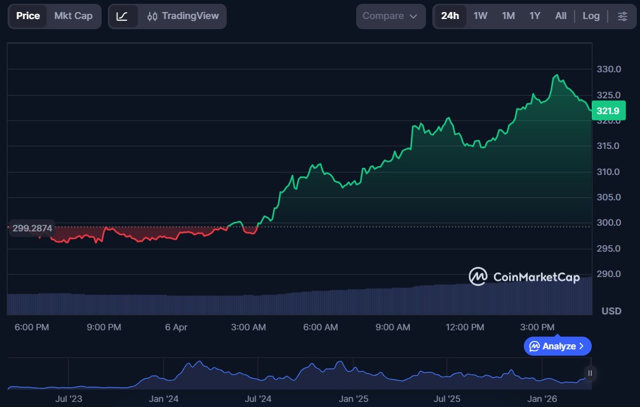Select the 24h time range

(x=450, y=16)
